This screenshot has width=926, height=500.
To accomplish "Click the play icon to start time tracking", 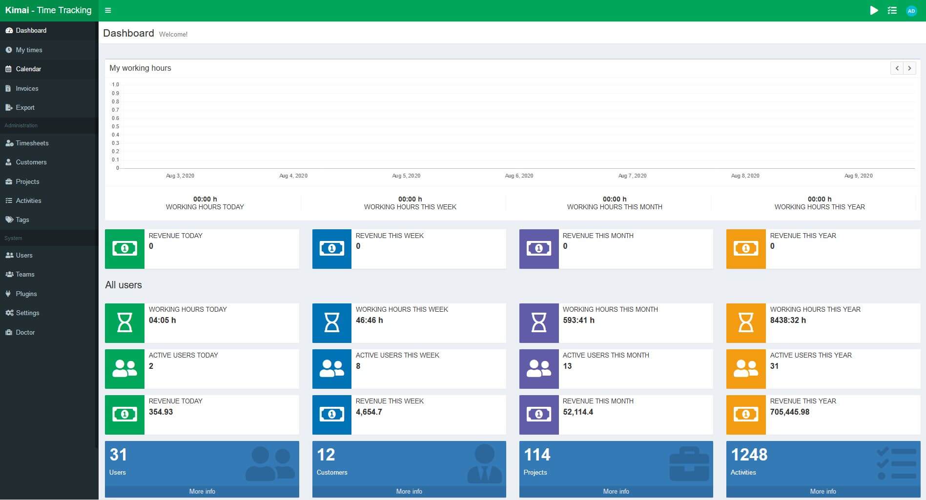I will (874, 10).
